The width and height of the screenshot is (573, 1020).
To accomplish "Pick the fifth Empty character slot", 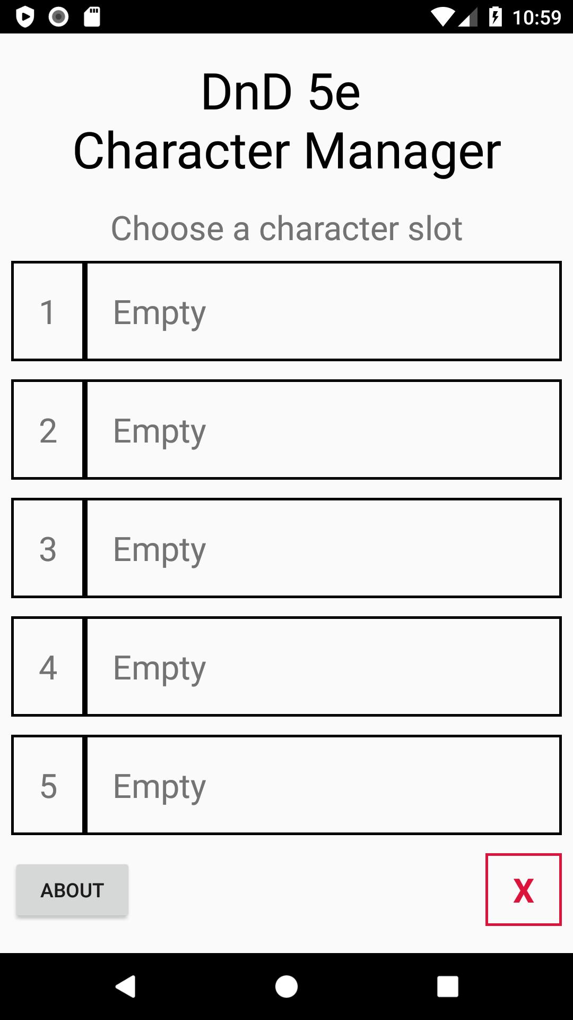I will 324,785.
